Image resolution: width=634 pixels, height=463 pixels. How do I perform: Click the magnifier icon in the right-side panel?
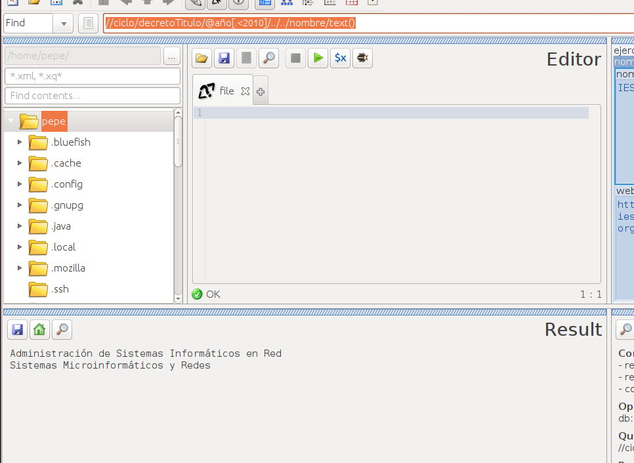(625, 330)
